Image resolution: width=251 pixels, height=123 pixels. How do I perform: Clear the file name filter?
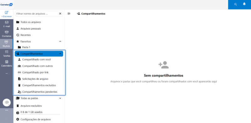coord(60,14)
